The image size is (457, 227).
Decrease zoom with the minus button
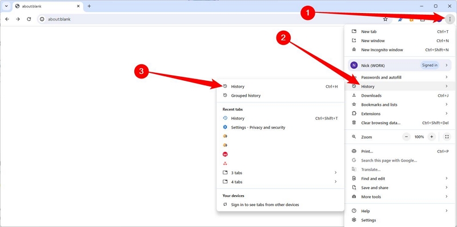point(407,137)
